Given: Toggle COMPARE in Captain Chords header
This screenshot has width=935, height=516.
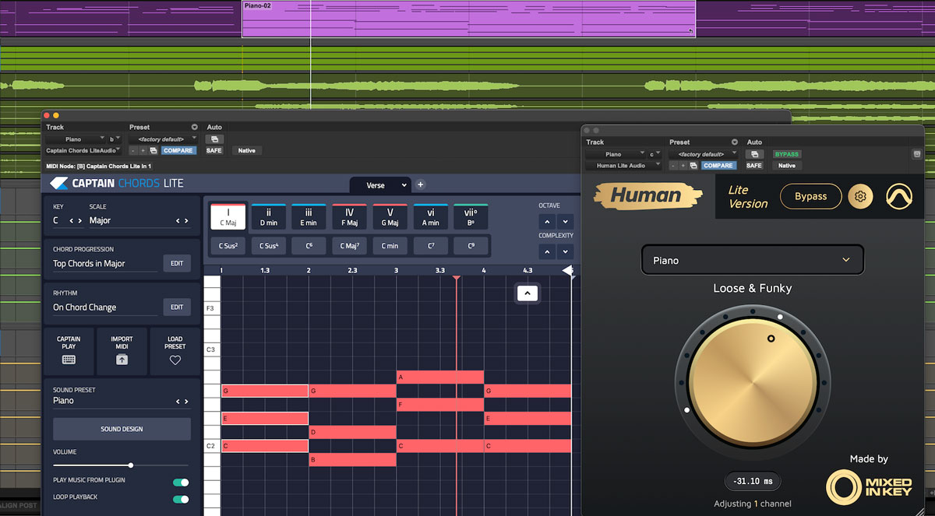Looking at the screenshot, I should coord(178,150).
